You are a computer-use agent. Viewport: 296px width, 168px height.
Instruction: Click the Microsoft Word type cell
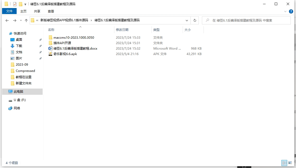tap(167, 49)
